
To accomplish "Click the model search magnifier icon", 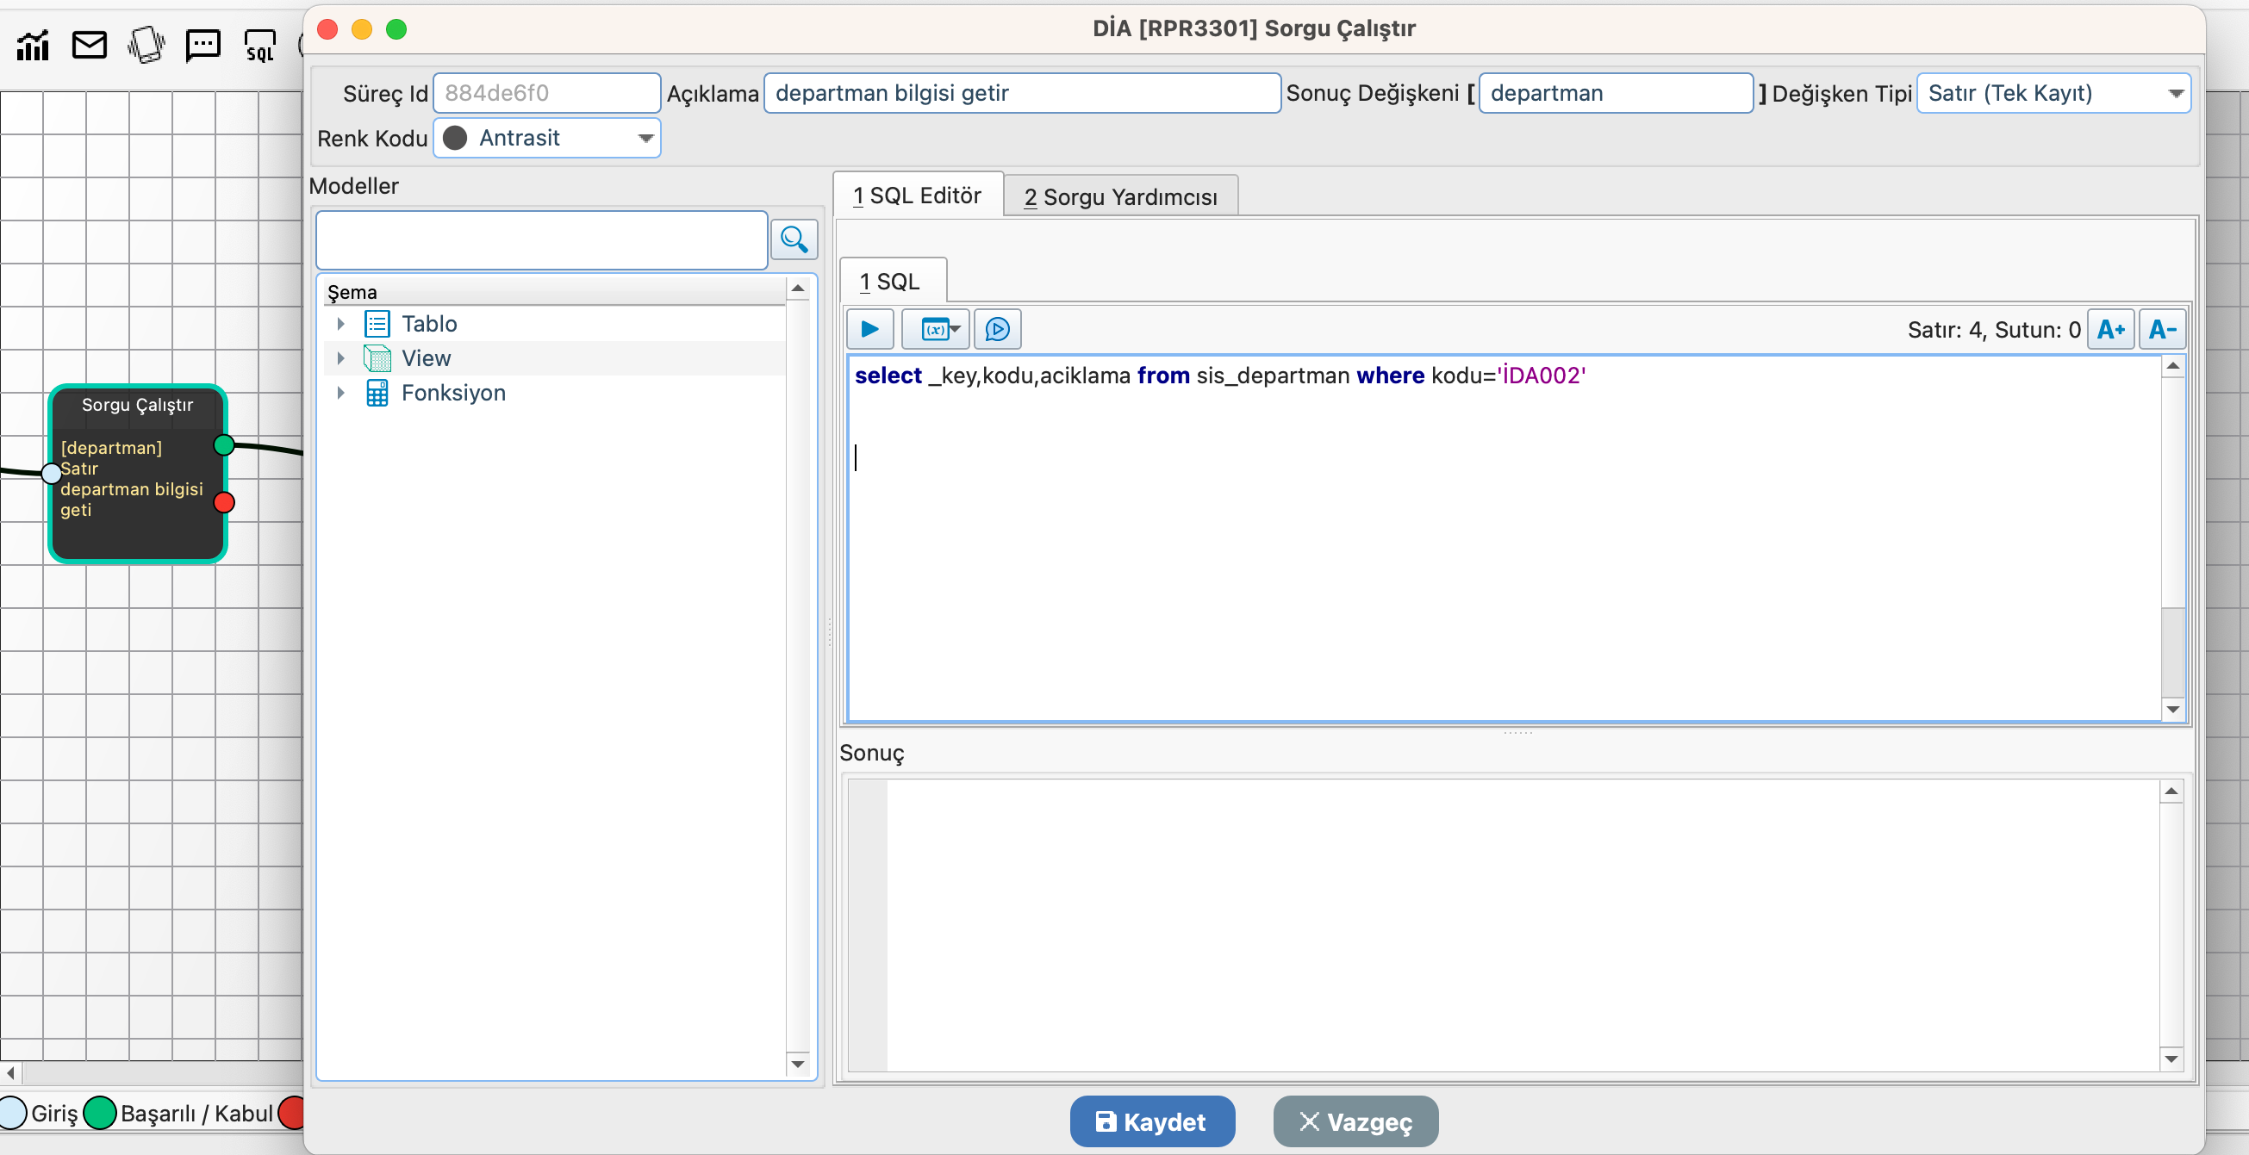I will (794, 239).
